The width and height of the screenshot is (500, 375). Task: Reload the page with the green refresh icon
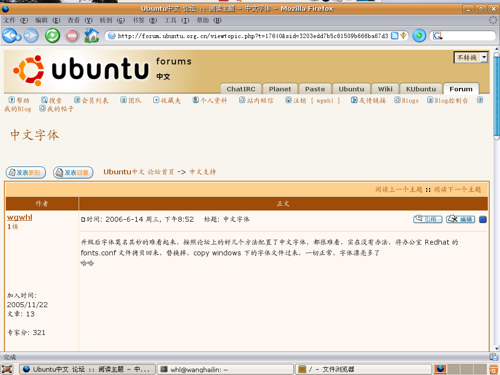(x=52, y=35)
